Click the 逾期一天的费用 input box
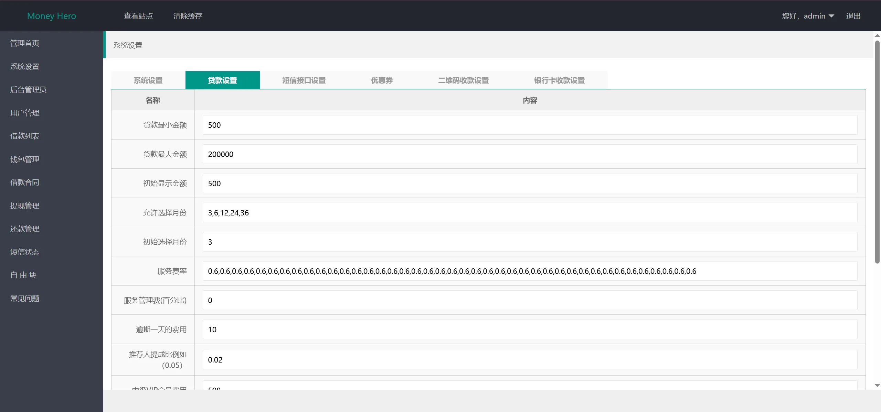The image size is (881, 412). (530, 330)
